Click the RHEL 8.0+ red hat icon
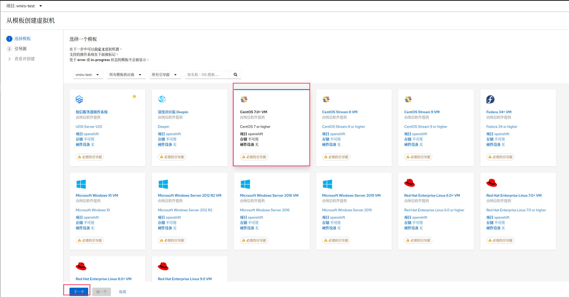 [x=81, y=266]
